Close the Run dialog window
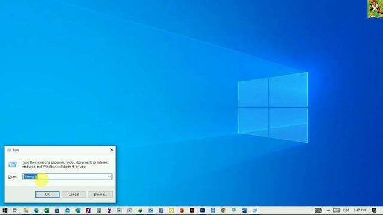This screenshot has height=215, width=383. click(112, 150)
